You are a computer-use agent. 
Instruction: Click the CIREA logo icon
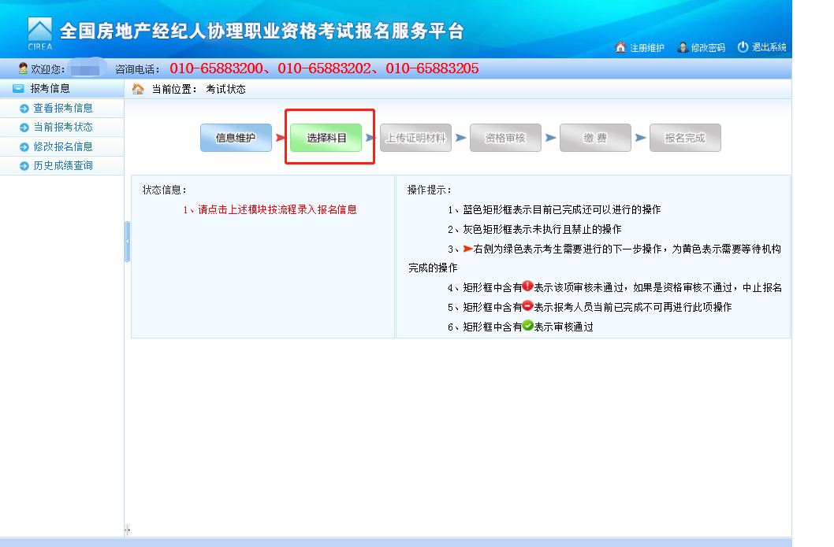point(39,34)
